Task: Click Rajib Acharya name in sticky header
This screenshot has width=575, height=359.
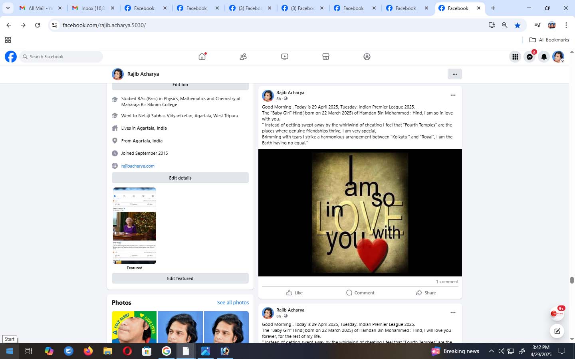Action: point(143,74)
